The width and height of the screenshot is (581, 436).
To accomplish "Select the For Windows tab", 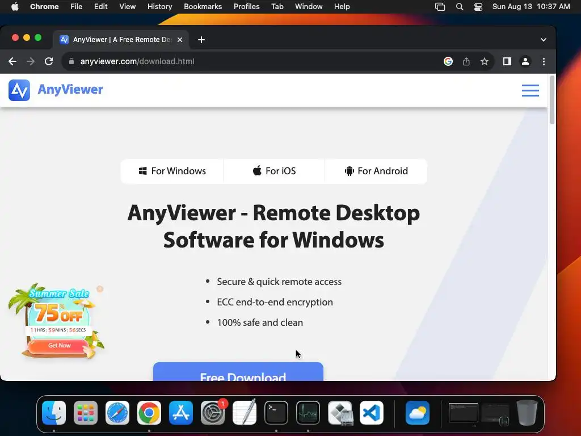I will coord(172,171).
